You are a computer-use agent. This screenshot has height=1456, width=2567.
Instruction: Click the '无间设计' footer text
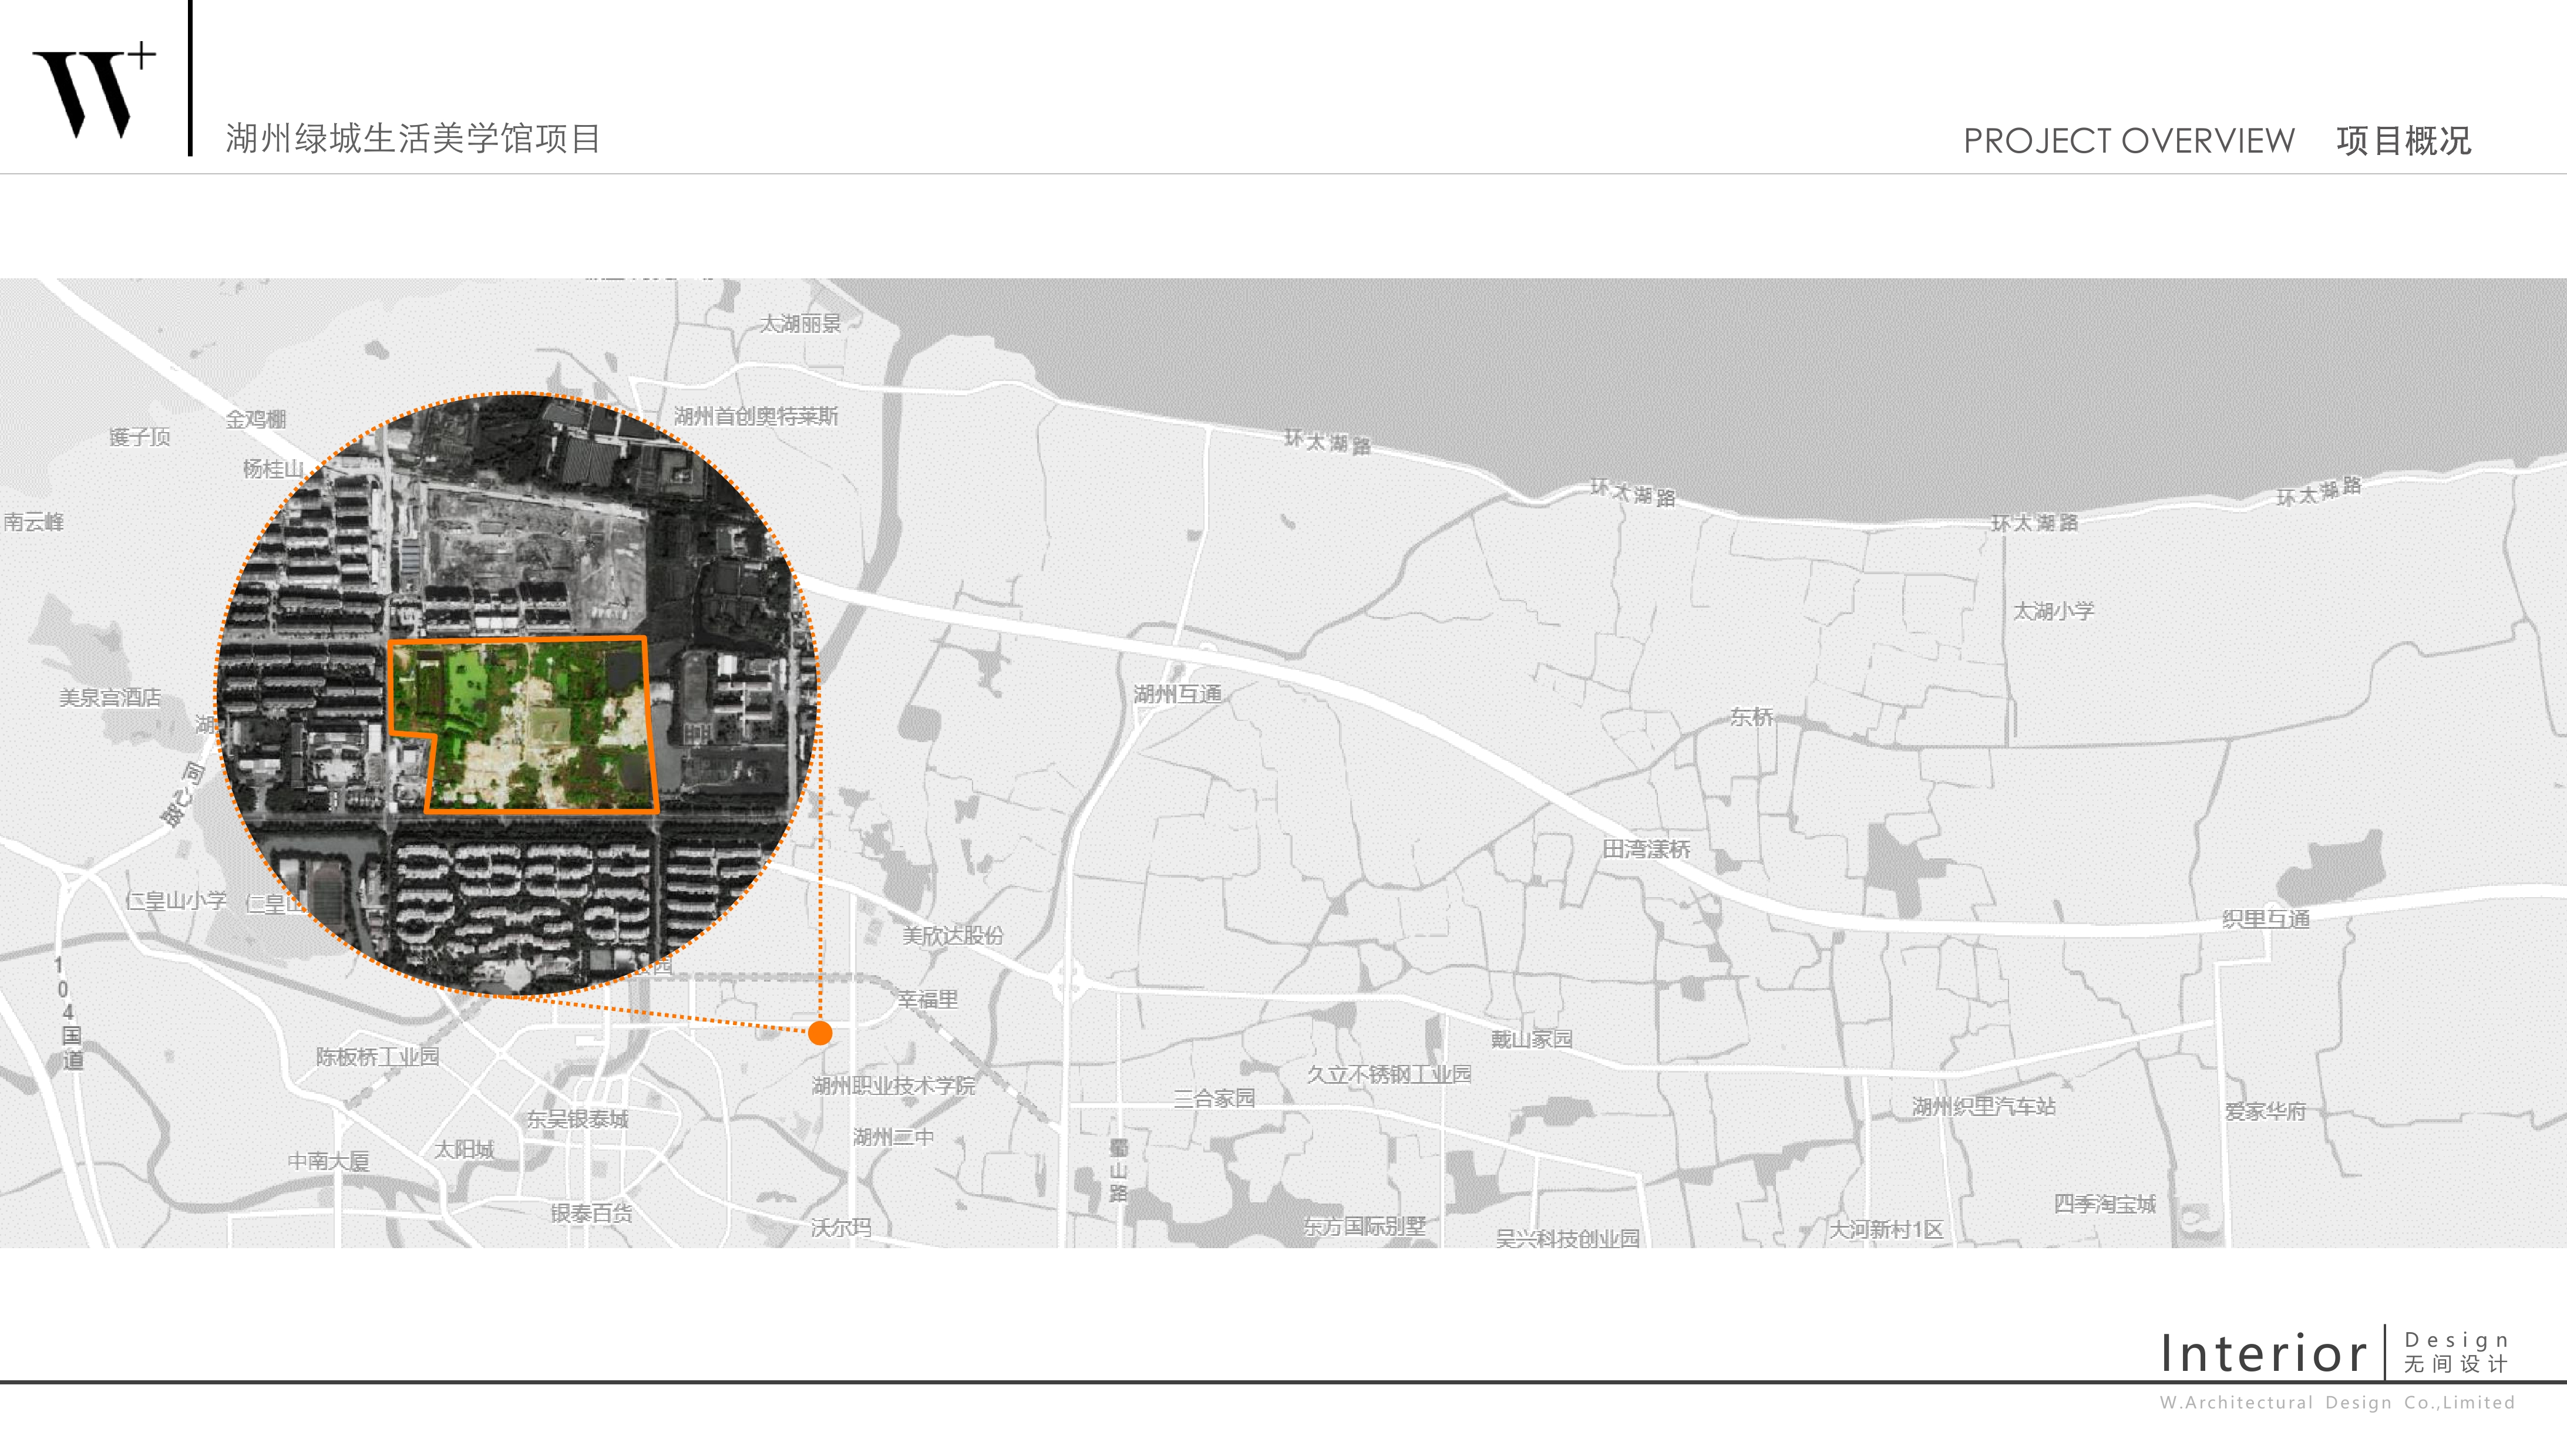coord(2456,1364)
